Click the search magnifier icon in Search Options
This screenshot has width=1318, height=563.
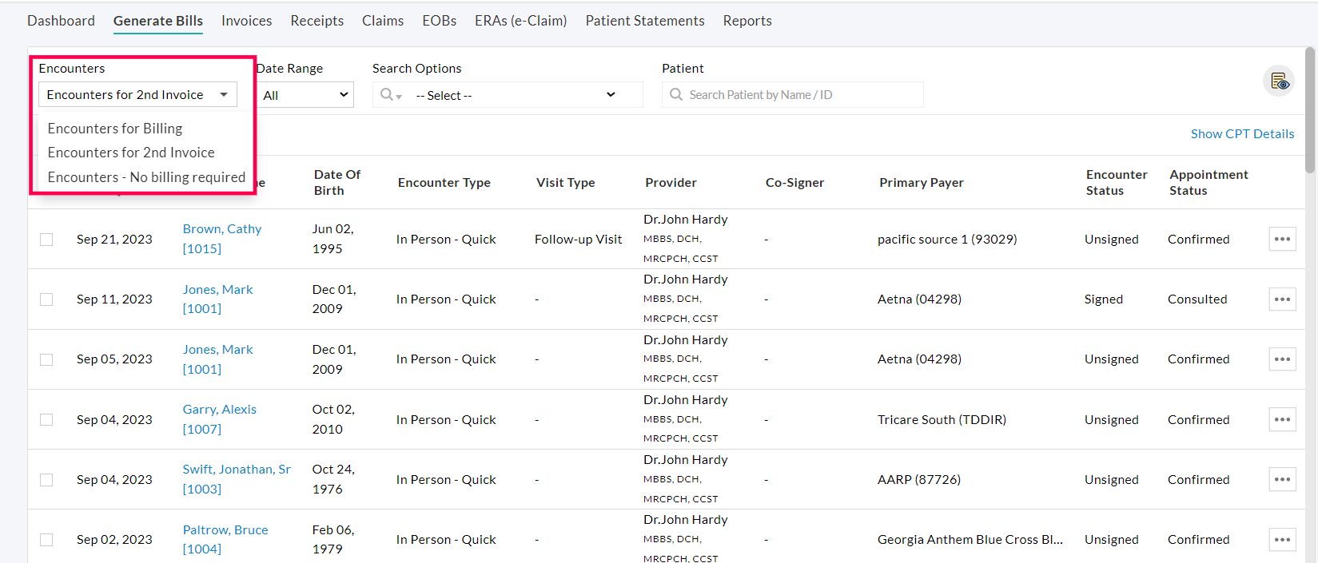388,95
